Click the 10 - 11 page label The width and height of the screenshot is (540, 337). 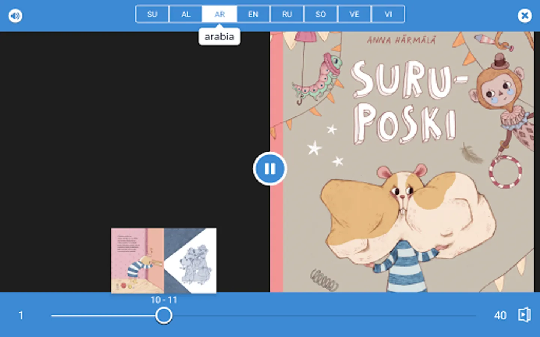pos(164,300)
